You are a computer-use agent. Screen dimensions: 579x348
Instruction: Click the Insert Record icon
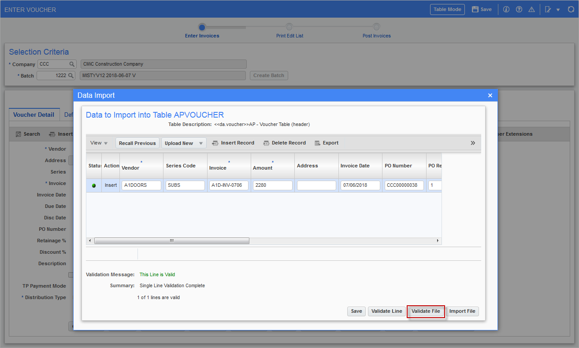point(215,142)
